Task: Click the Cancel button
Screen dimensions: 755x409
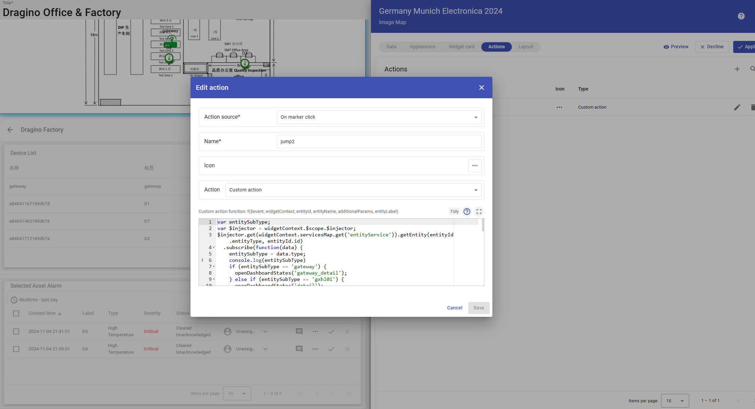Action: coord(454,308)
